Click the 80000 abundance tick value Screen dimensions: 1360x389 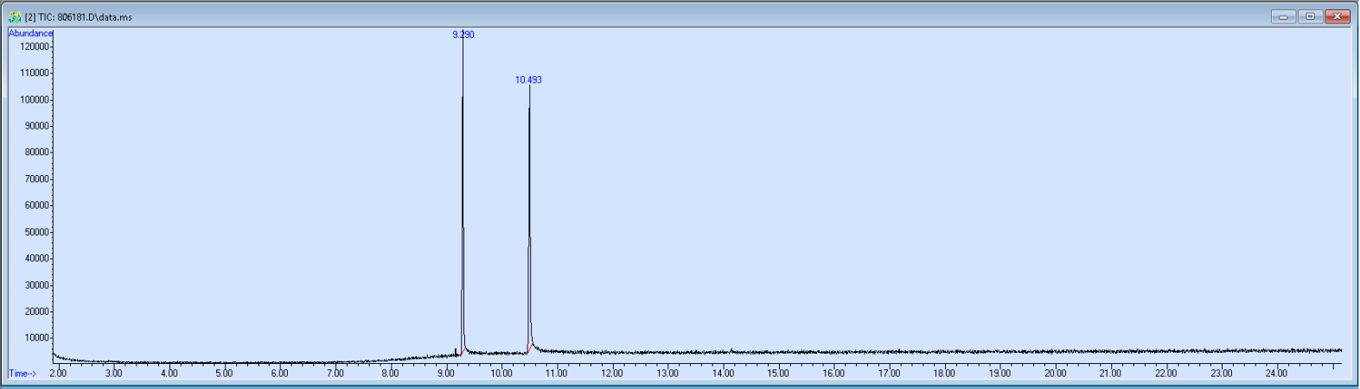pos(36,152)
